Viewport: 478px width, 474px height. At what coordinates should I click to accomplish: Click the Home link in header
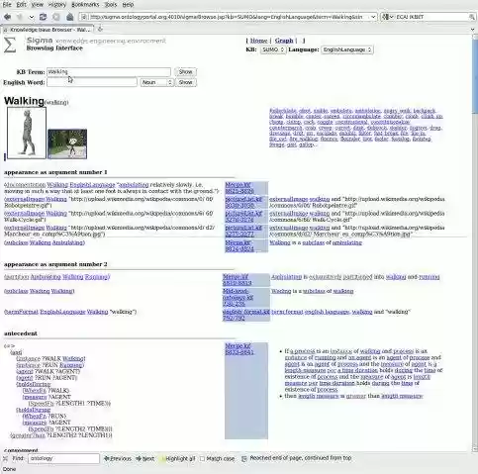(x=258, y=41)
